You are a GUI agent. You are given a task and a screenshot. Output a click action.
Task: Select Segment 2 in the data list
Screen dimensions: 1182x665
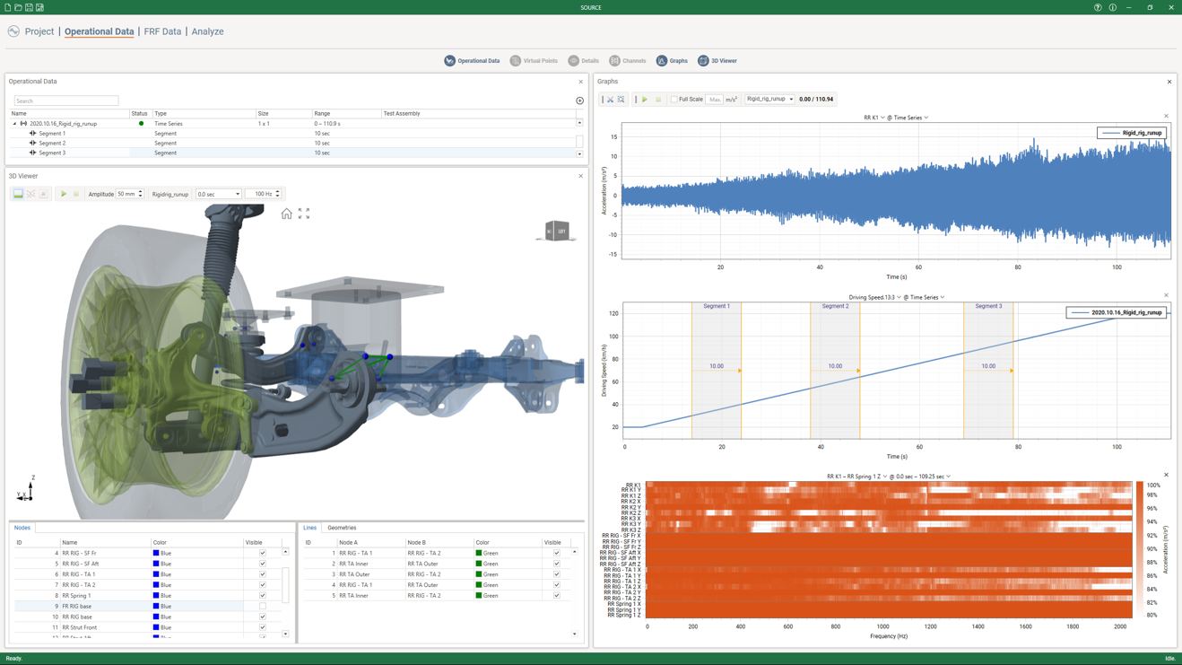[x=52, y=143]
